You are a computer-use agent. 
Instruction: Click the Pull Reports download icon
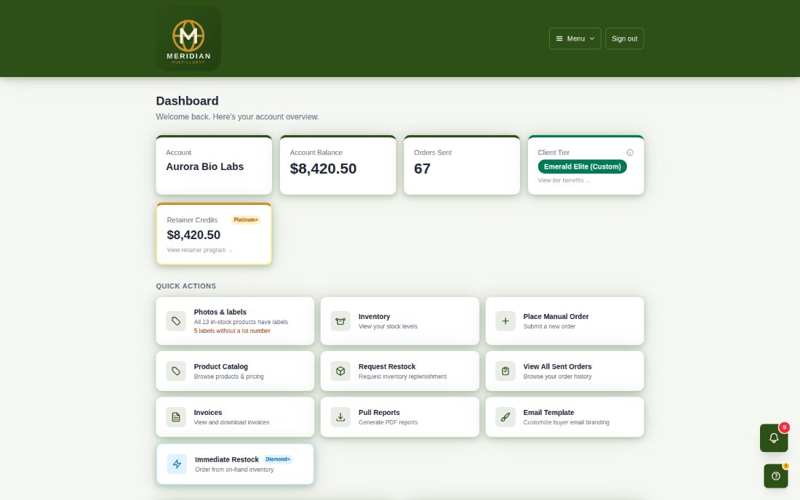(x=340, y=417)
